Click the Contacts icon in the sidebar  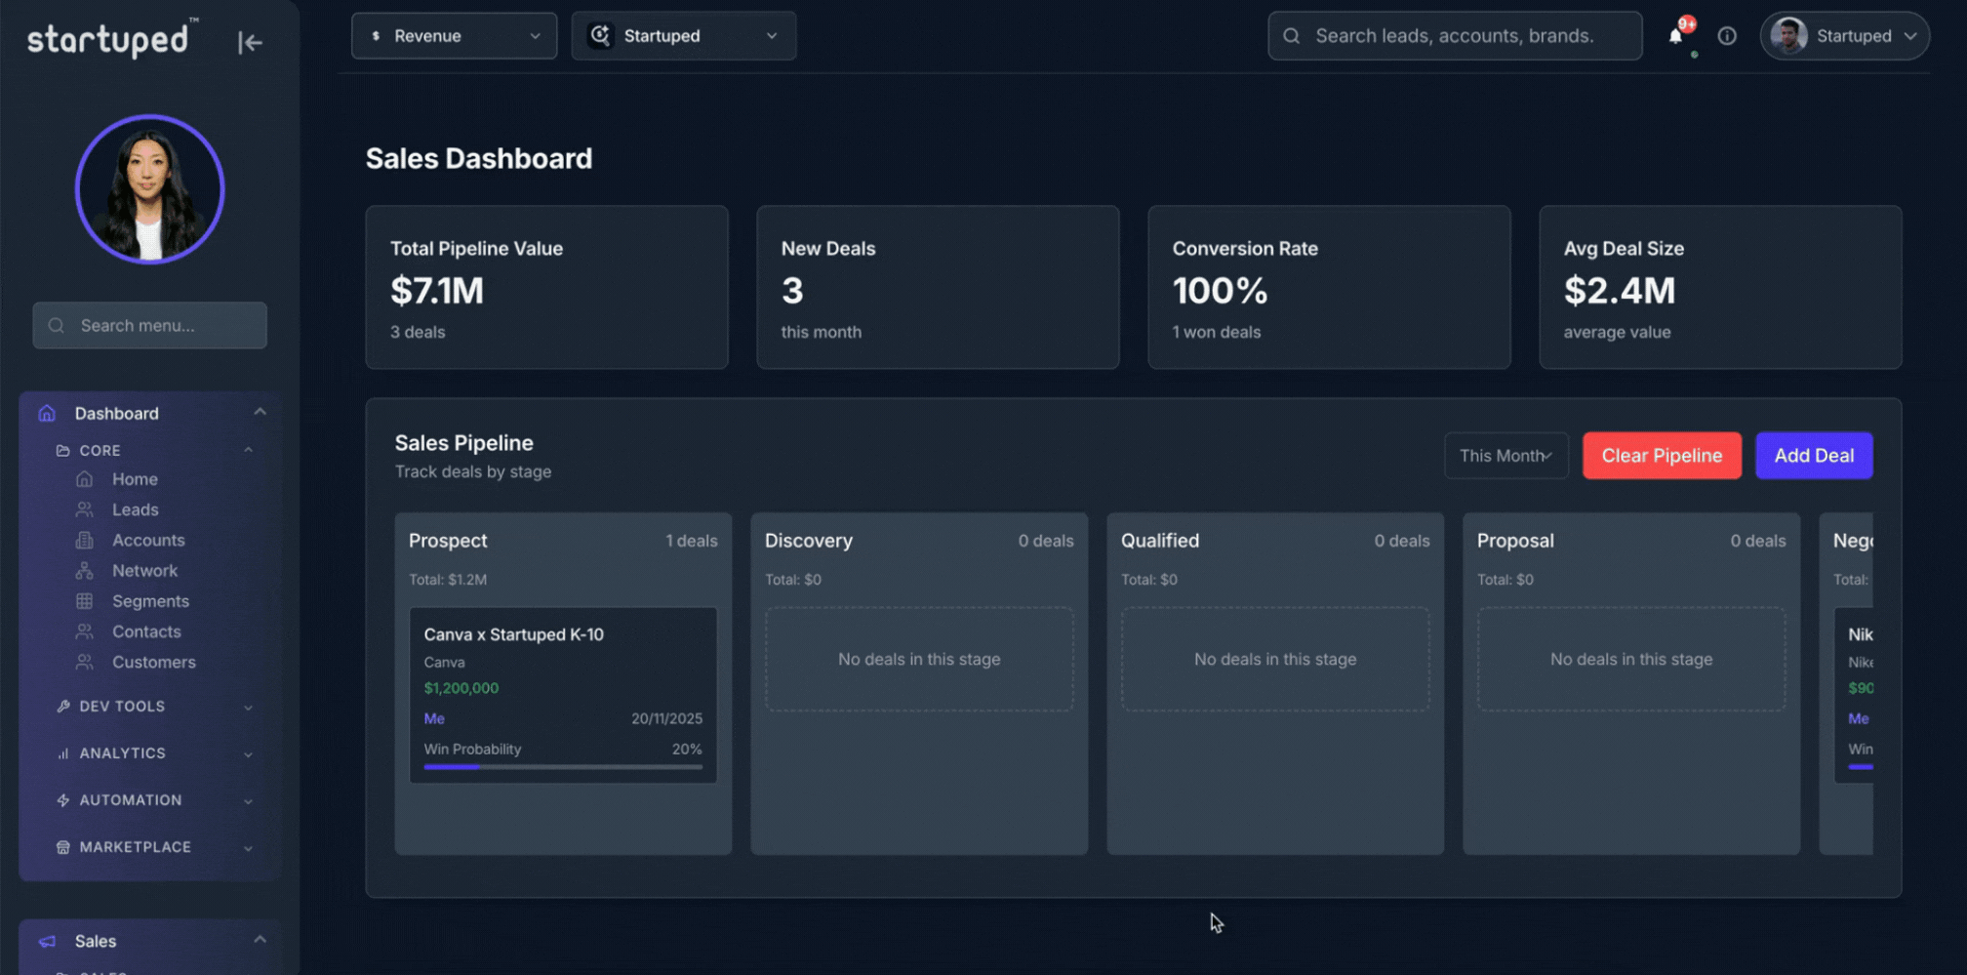86,631
